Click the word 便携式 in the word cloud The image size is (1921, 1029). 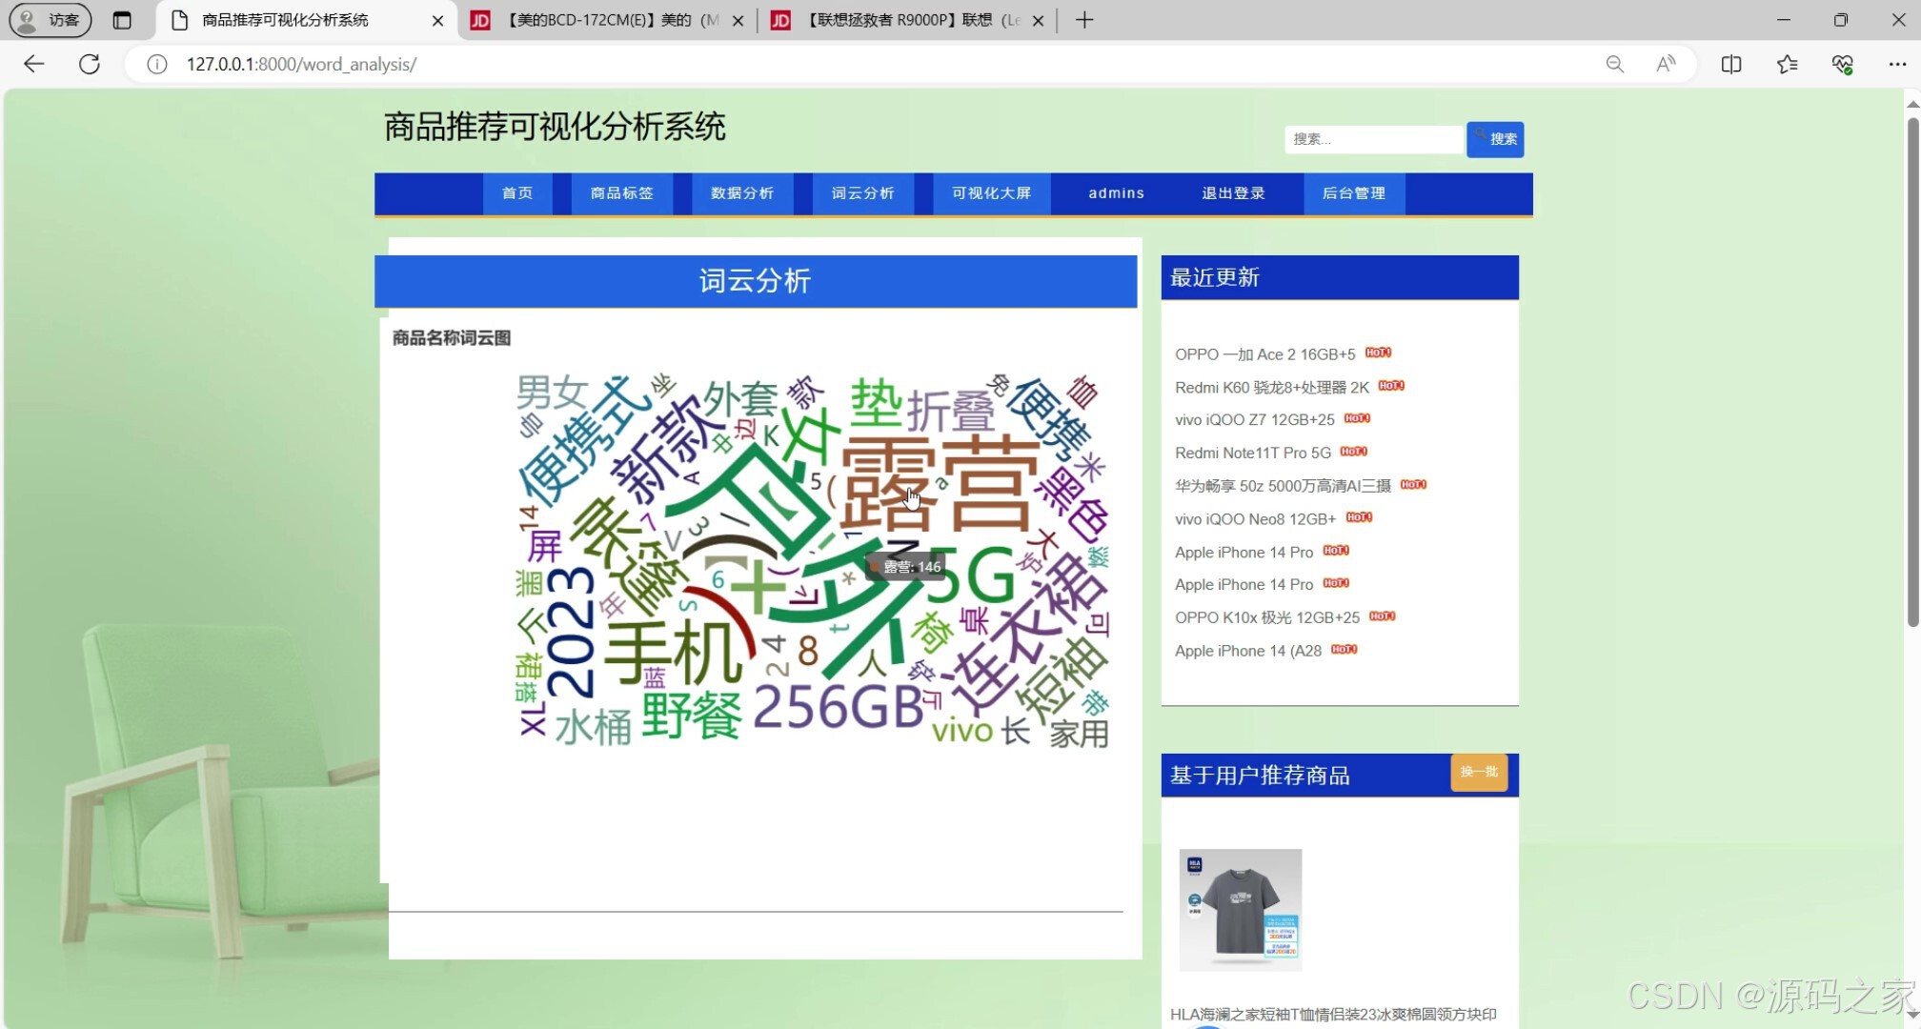tap(583, 440)
